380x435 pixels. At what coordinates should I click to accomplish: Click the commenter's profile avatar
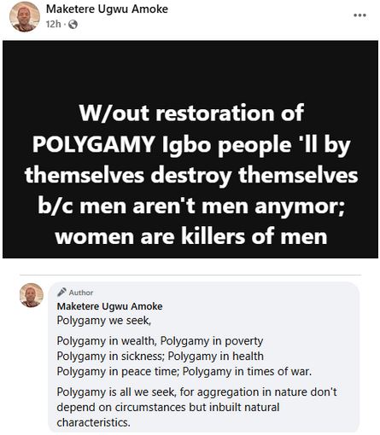(32, 295)
